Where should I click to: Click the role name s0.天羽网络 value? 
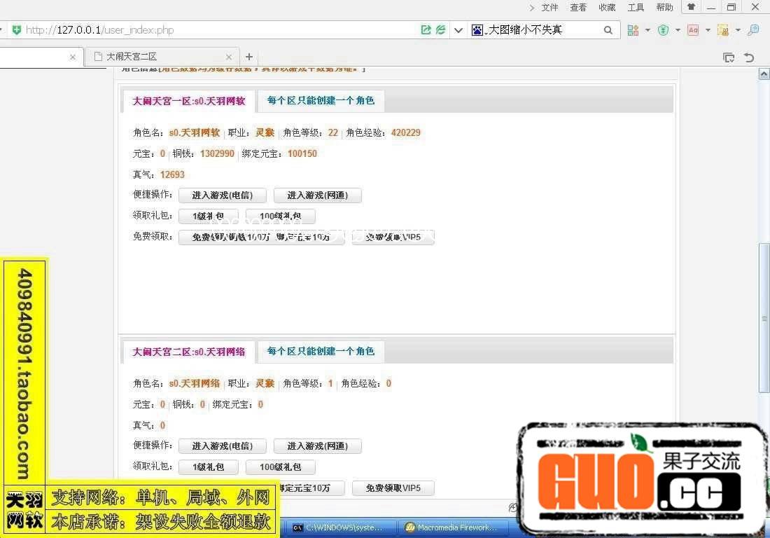pyautogui.click(x=195, y=384)
